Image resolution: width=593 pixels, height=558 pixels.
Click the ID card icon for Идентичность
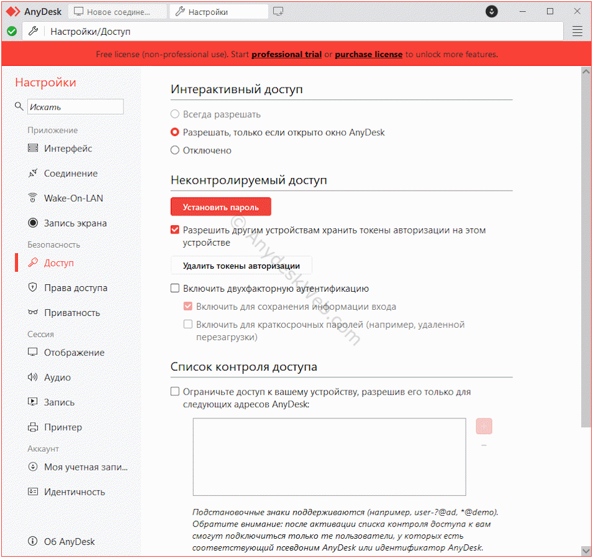(x=33, y=492)
